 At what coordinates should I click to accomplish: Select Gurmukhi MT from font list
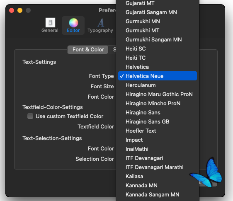(x=158, y=30)
